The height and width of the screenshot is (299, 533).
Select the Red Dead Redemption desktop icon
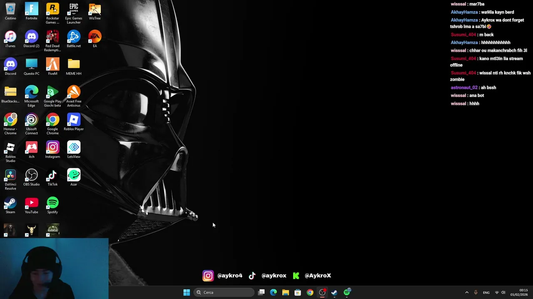point(52,41)
